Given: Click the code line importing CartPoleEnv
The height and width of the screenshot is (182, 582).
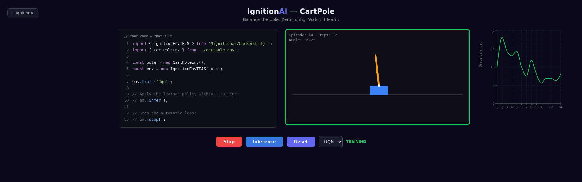Looking at the screenshot, I should [x=186, y=50].
